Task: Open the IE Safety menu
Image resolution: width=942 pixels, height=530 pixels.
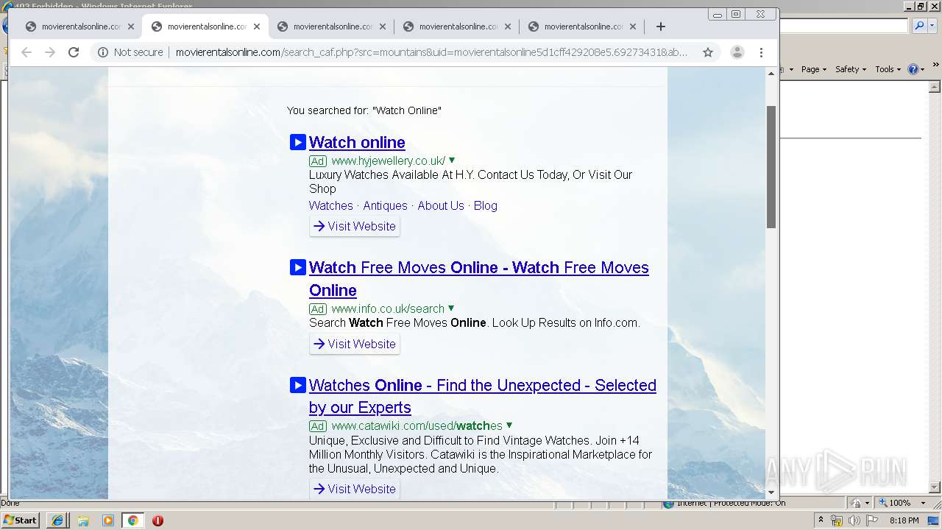Action: [x=851, y=69]
